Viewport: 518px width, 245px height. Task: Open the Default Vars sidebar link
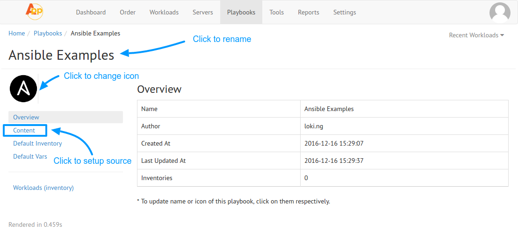click(x=30, y=156)
